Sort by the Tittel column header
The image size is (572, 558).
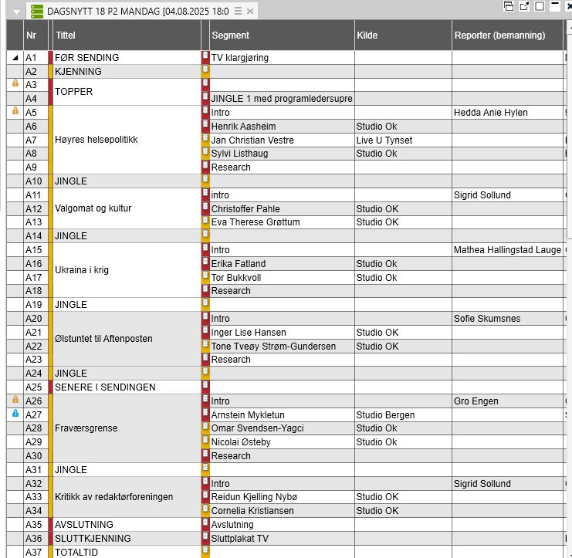[127, 36]
